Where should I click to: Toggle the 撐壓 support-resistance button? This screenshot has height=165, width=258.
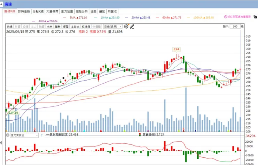point(66,27)
